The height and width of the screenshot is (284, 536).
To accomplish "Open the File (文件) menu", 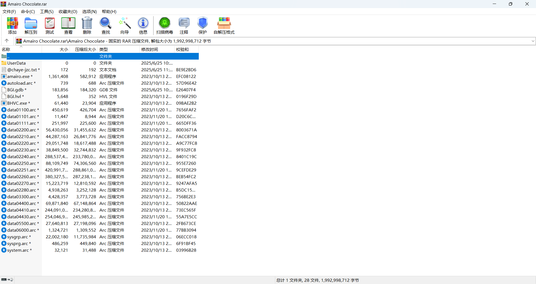I will [x=9, y=12].
